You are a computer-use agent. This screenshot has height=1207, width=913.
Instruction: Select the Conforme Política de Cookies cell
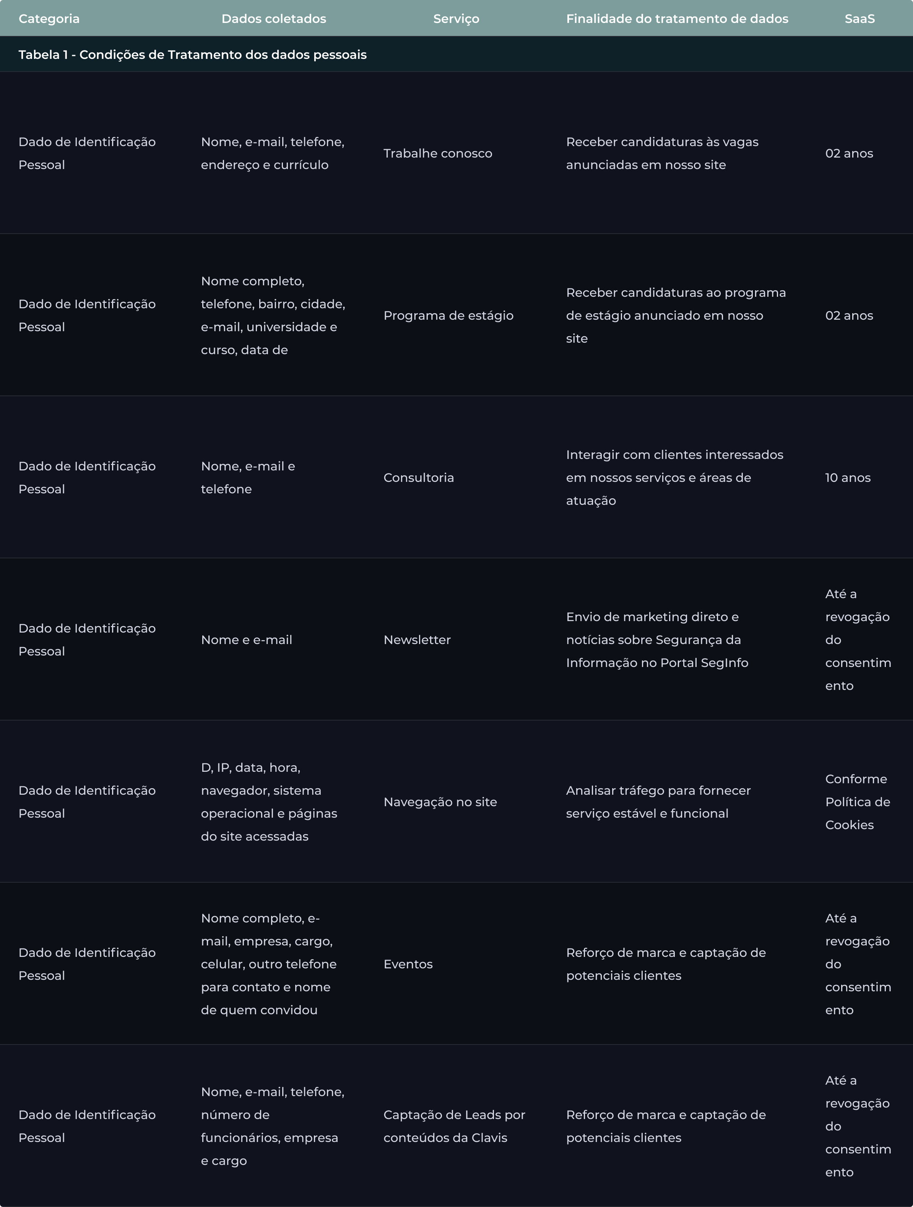(857, 802)
